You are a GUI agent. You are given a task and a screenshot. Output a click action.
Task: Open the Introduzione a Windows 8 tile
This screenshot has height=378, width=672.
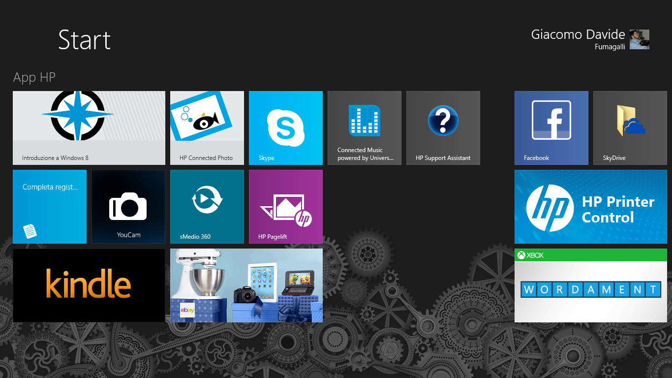pos(89,128)
